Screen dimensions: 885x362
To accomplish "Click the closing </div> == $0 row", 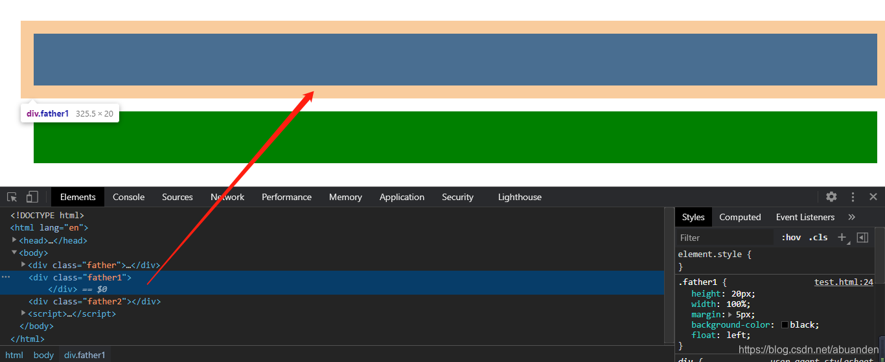I will 78,289.
